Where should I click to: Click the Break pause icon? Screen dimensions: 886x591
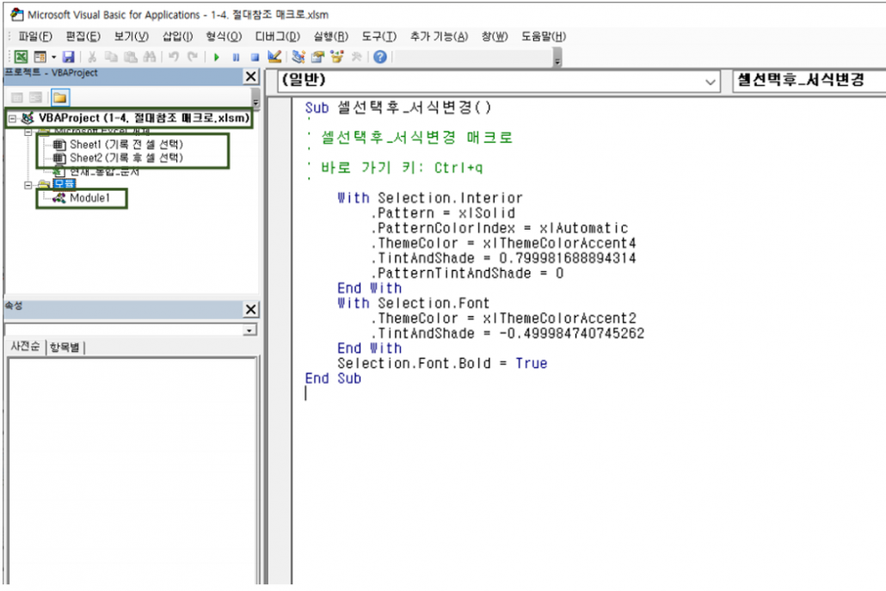pyautogui.click(x=236, y=57)
